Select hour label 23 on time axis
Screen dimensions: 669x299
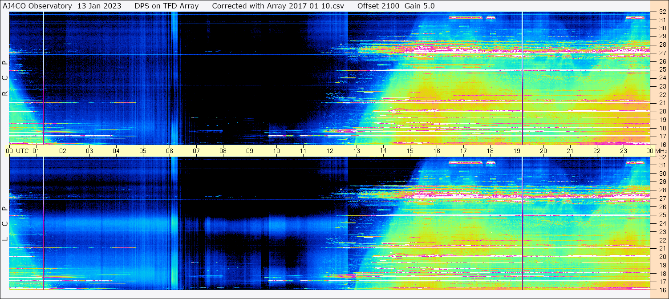point(624,151)
